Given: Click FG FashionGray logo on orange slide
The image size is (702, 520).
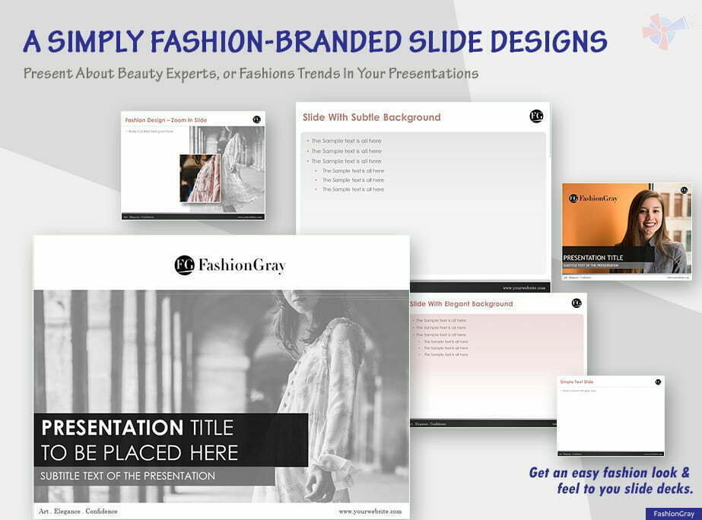Looking at the screenshot, I should click(592, 198).
